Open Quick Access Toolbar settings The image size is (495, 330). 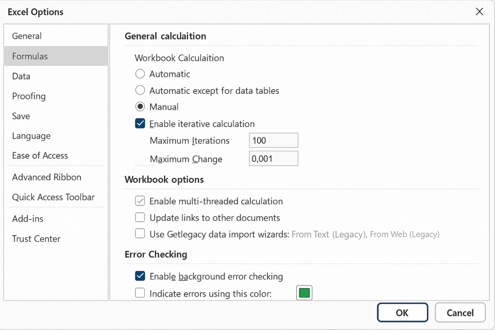[53, 197]
